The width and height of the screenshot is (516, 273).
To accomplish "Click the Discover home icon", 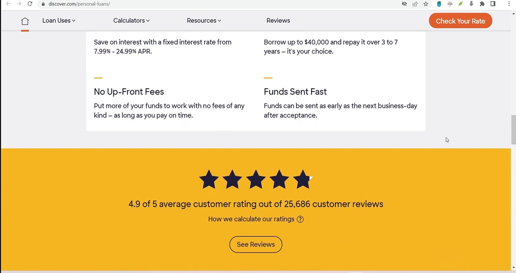I will pos(25,21).
